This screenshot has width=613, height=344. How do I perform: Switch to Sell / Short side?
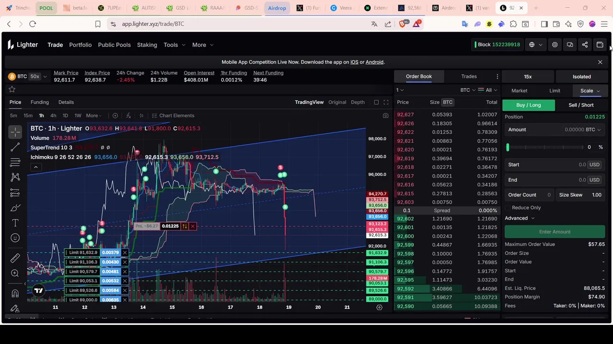581,105
